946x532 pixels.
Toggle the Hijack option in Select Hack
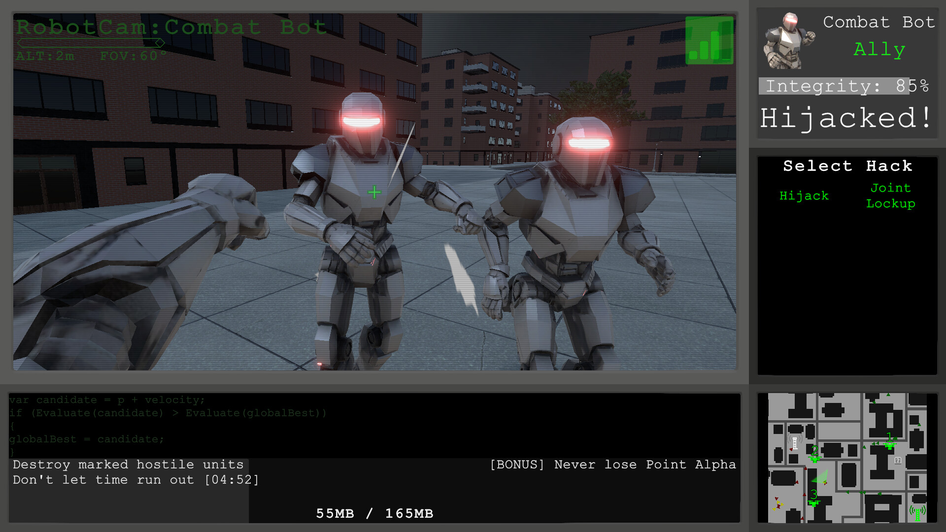(x=804, y=196)
